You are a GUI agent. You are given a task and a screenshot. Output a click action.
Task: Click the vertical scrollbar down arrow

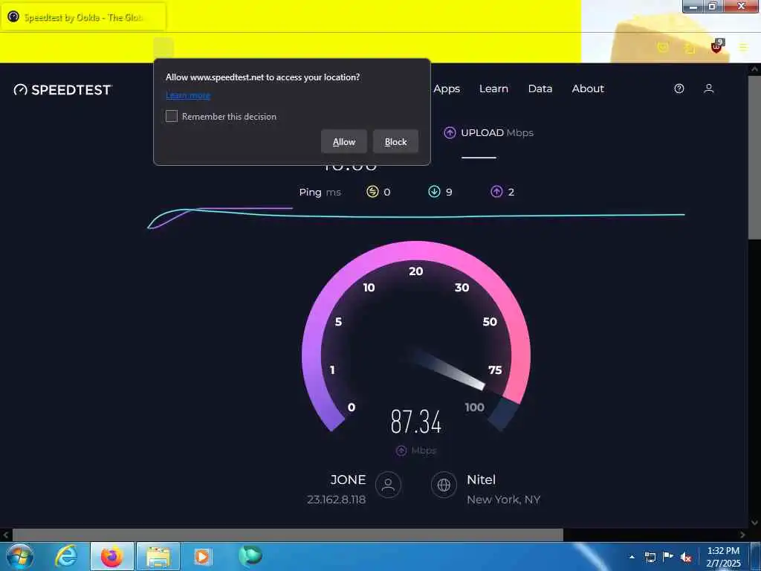754,523
